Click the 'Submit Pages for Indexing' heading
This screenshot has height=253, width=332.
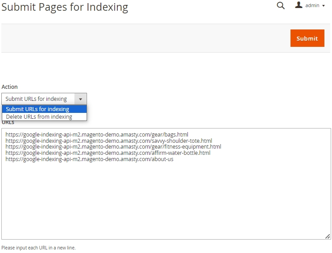point(65,7)
